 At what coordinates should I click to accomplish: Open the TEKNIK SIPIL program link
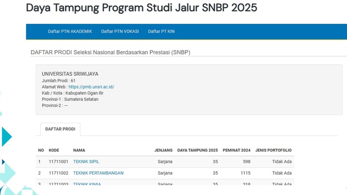[86, 162]
